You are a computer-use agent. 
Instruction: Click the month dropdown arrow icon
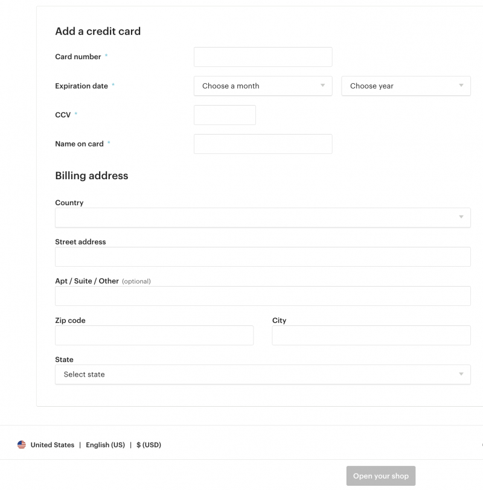pos(323,86)
